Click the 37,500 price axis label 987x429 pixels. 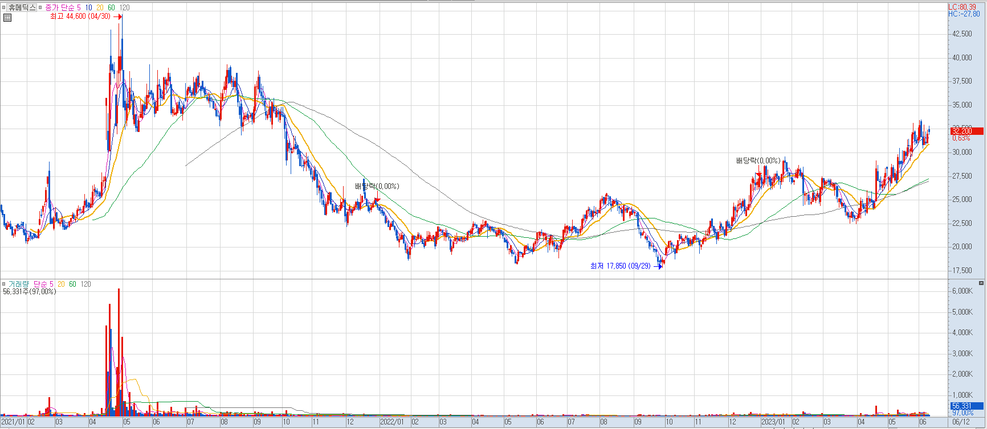click(962, 81)
